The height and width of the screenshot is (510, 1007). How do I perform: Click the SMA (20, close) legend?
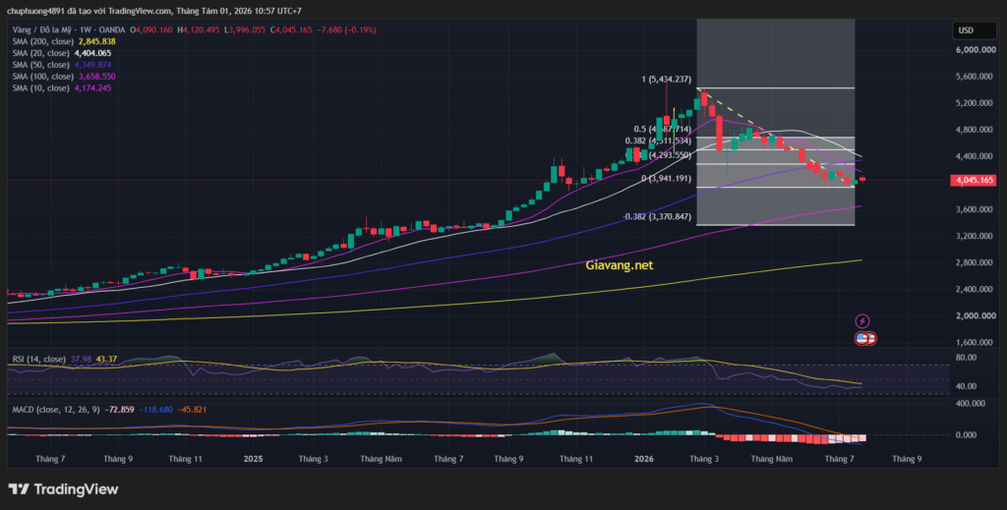coord(40,53)
